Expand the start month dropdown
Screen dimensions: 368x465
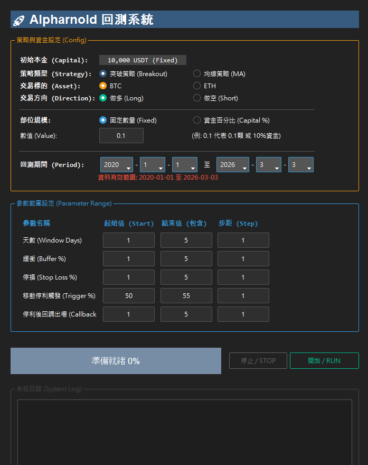coord(152,165)
